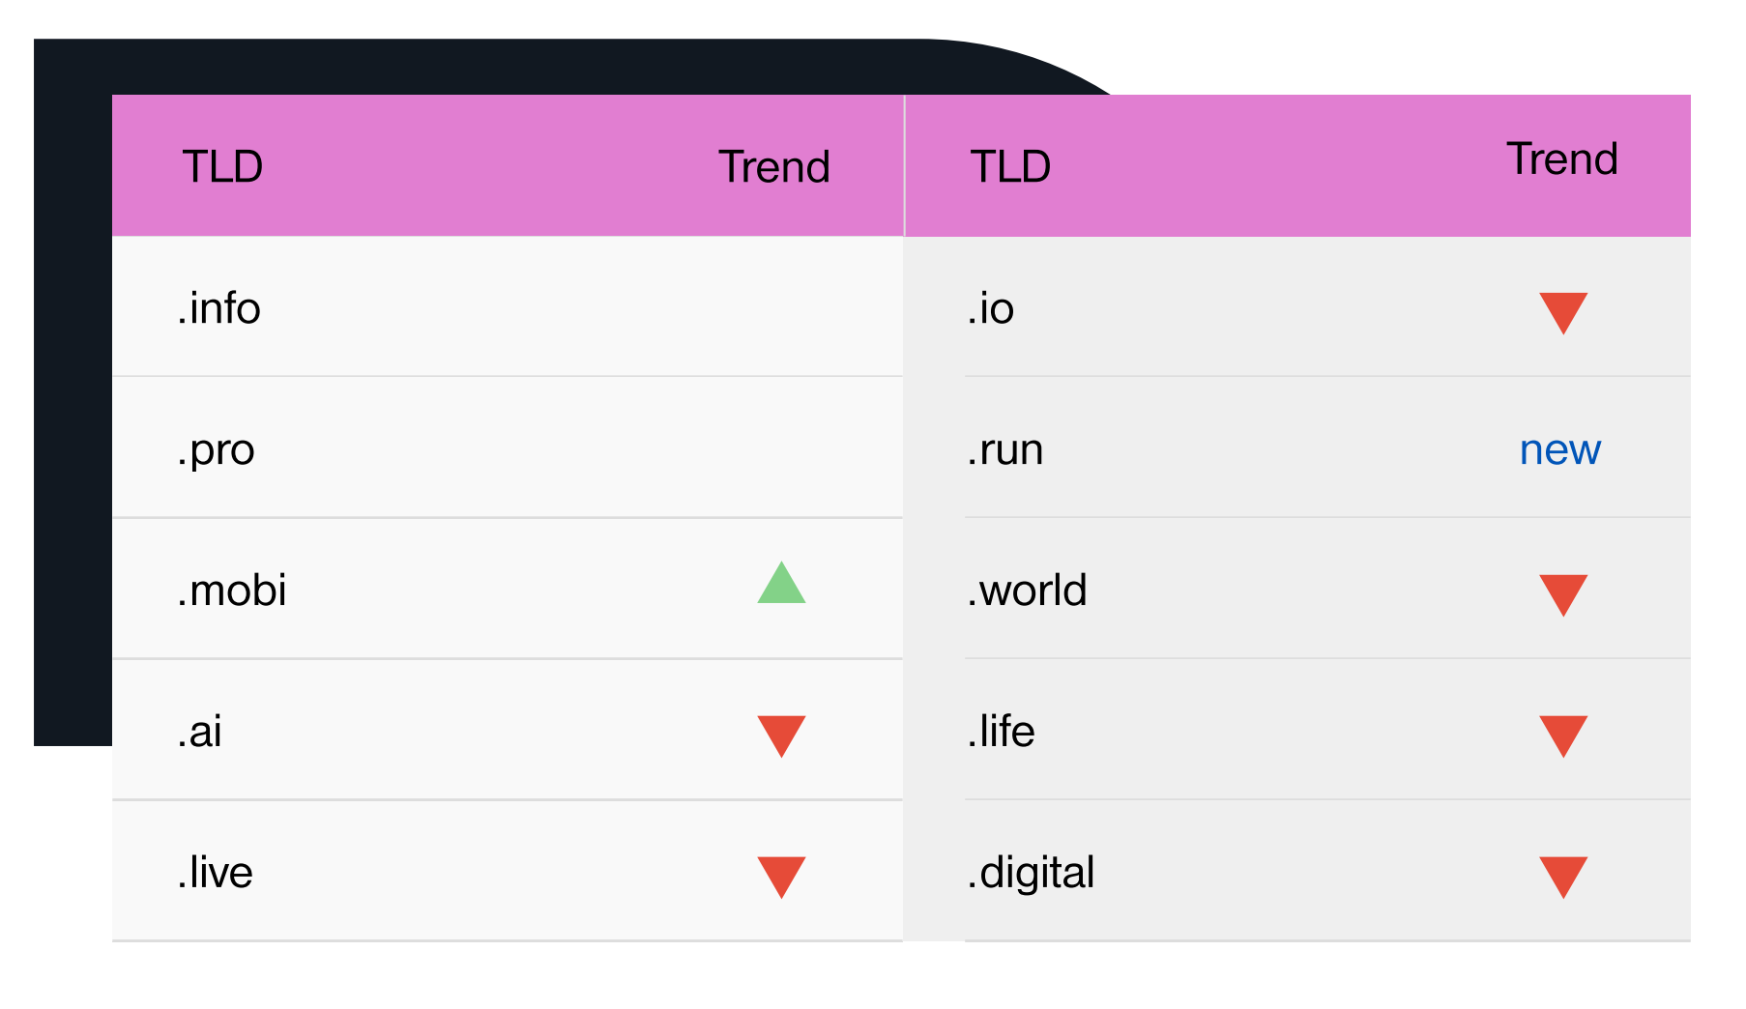The image size is (1746, 1009).
Task: Click the red down arrow beside .live
Action: pos(781,875)
